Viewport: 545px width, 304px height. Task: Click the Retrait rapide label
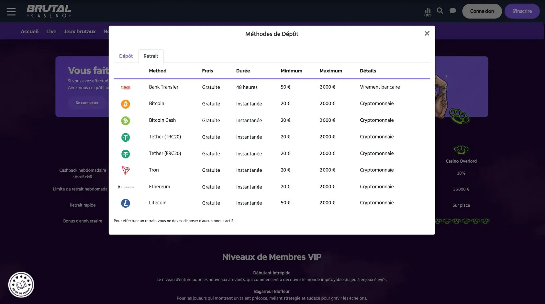tap(83, 205)
